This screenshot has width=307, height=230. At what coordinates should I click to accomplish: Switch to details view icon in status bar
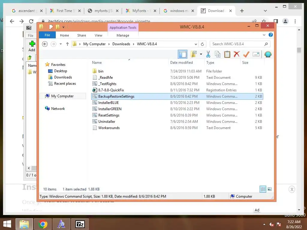pos(263,189)
